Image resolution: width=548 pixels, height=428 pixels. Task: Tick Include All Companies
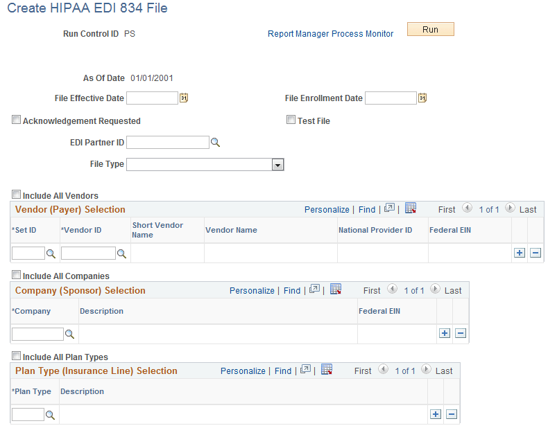coord(16,275)
